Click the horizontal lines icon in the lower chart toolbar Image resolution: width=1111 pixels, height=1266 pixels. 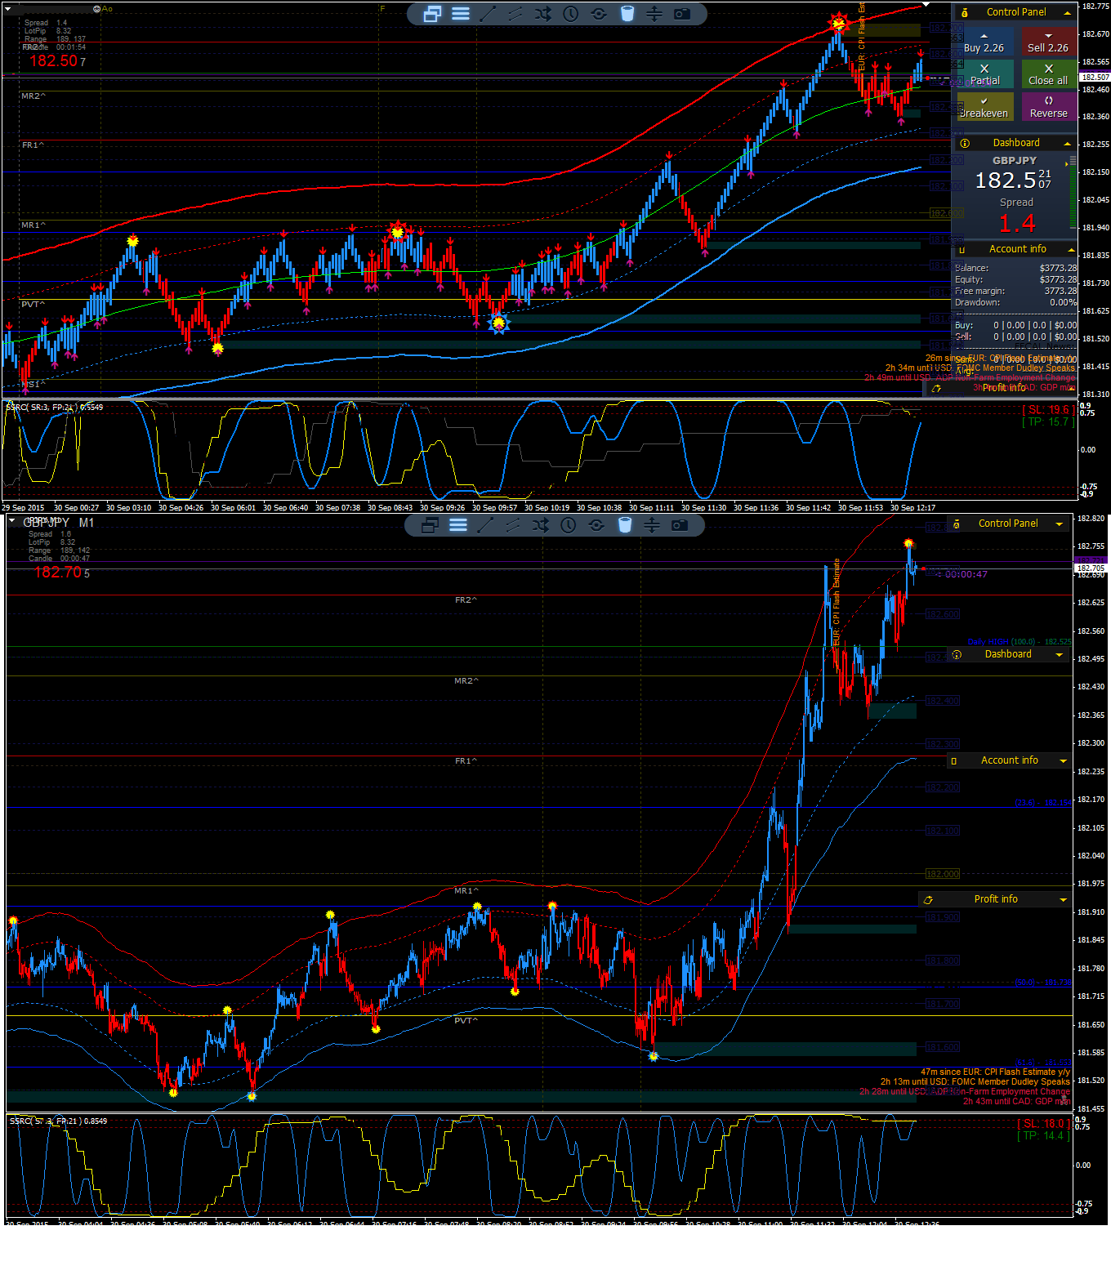[x=458, y=525]
